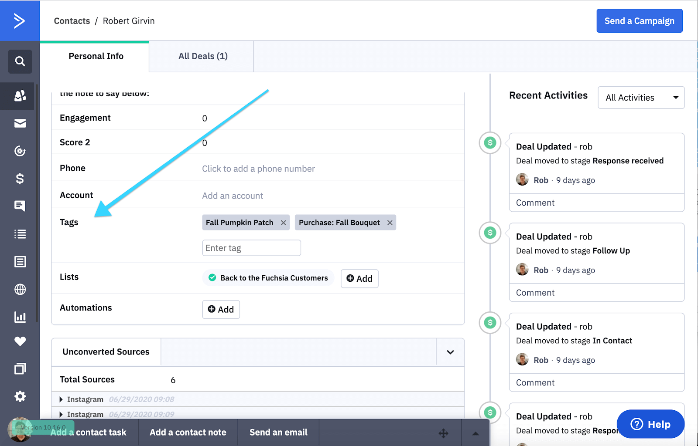This screenshot has height=446, width=698.
Task: Open the Conversations chat icon
Action: (x=20, y=206)
